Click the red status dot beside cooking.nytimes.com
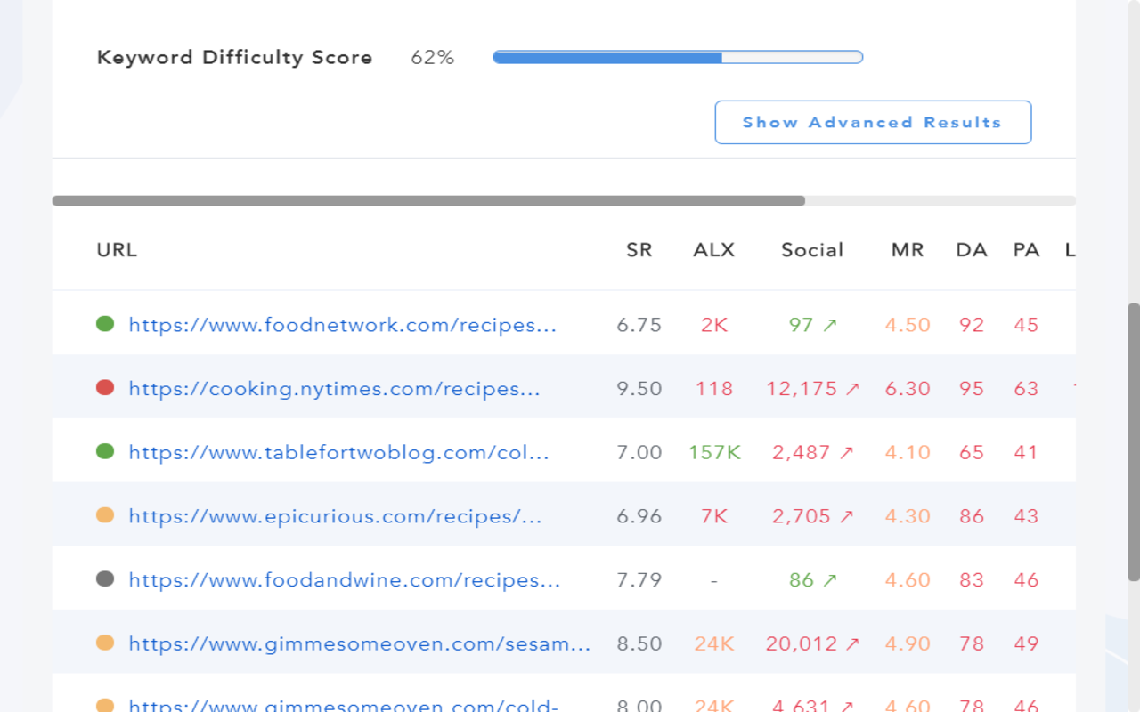The image size is (1140, 712). pos(105,388)
